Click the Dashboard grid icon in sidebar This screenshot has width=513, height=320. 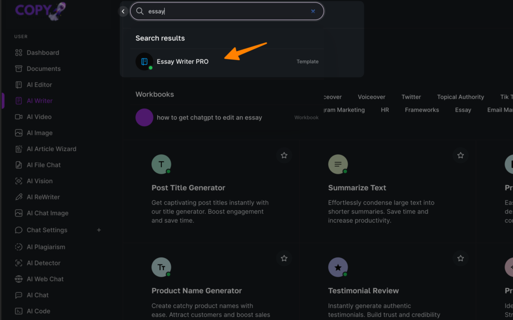[19, 53]
